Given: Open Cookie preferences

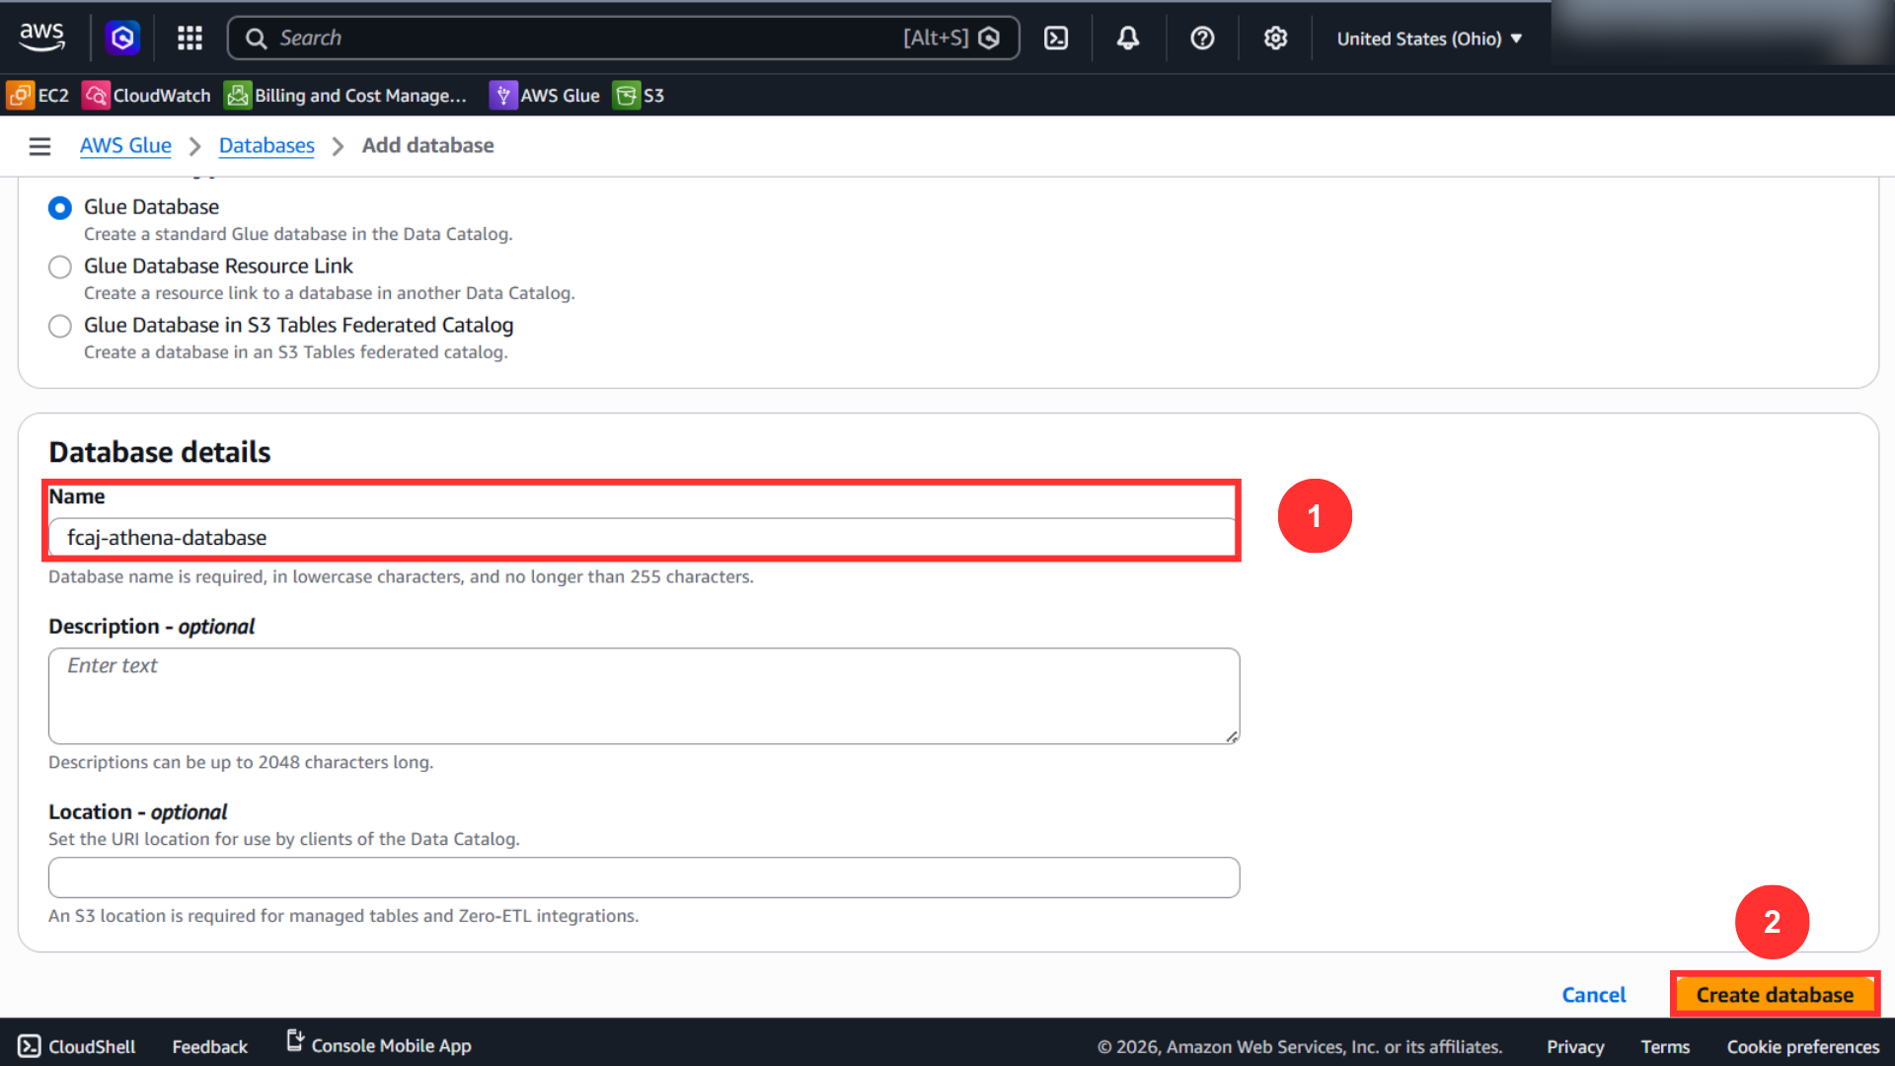Looking at the screenshot, I should pos(1802,1046).
